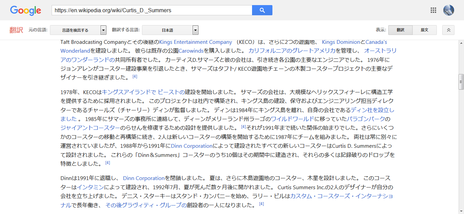Screen dimensions: 464x214
Task: Click the Google logo
Action: pos(25,11)
